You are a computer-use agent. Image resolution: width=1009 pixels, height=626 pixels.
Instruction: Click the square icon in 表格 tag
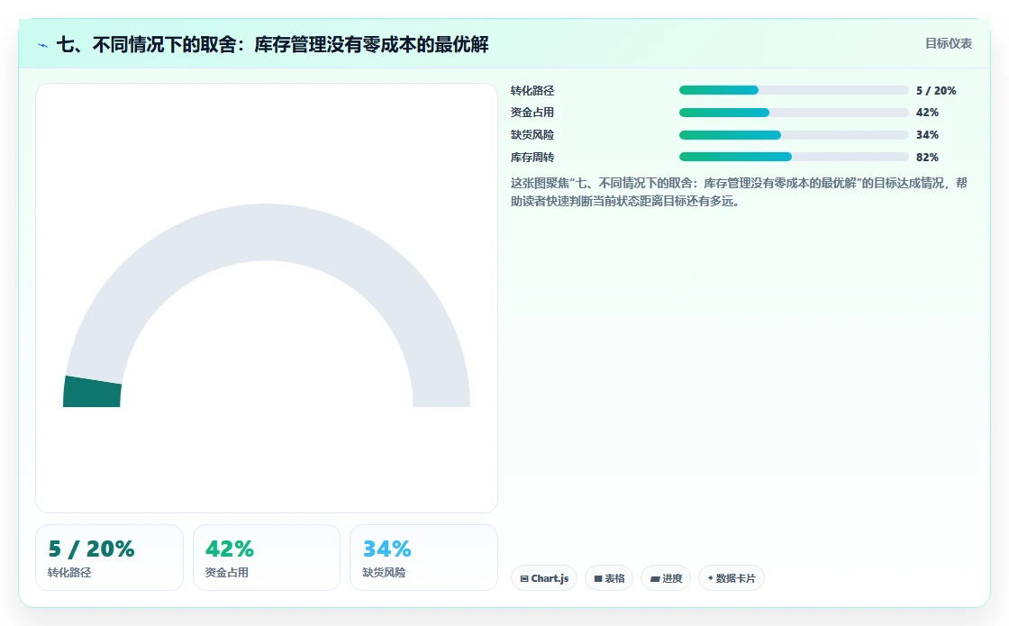click(x=598, y=579)
